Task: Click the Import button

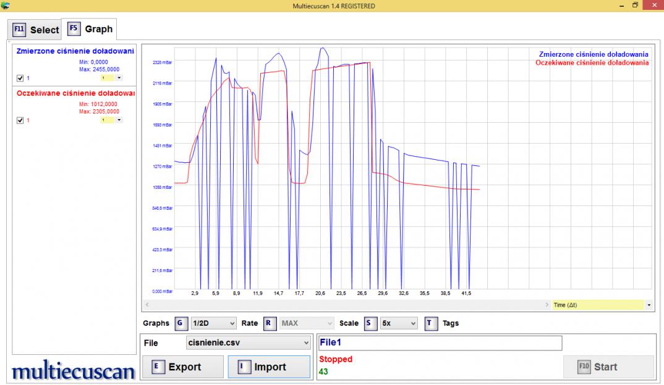Action: (x=270, y=367)
